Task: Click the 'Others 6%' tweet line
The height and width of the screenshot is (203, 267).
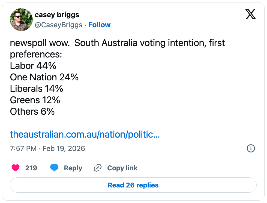Action: coord(32,112)
